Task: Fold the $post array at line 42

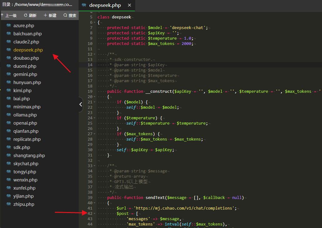Action: tap(94, 213)
